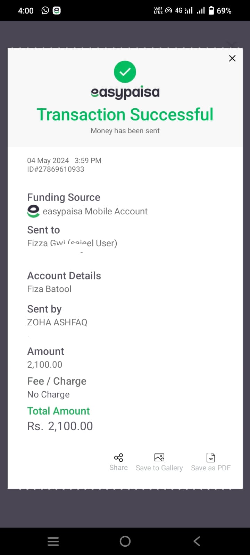Tap easypaisa notification icon in status bar

tap(57, 10)
